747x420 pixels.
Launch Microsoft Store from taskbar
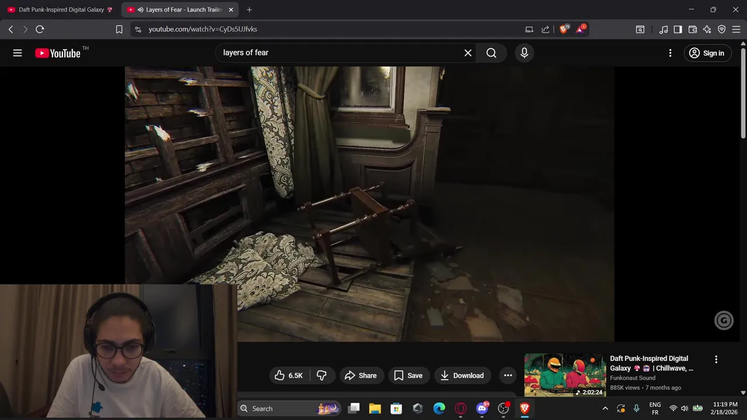click(396, 408)
